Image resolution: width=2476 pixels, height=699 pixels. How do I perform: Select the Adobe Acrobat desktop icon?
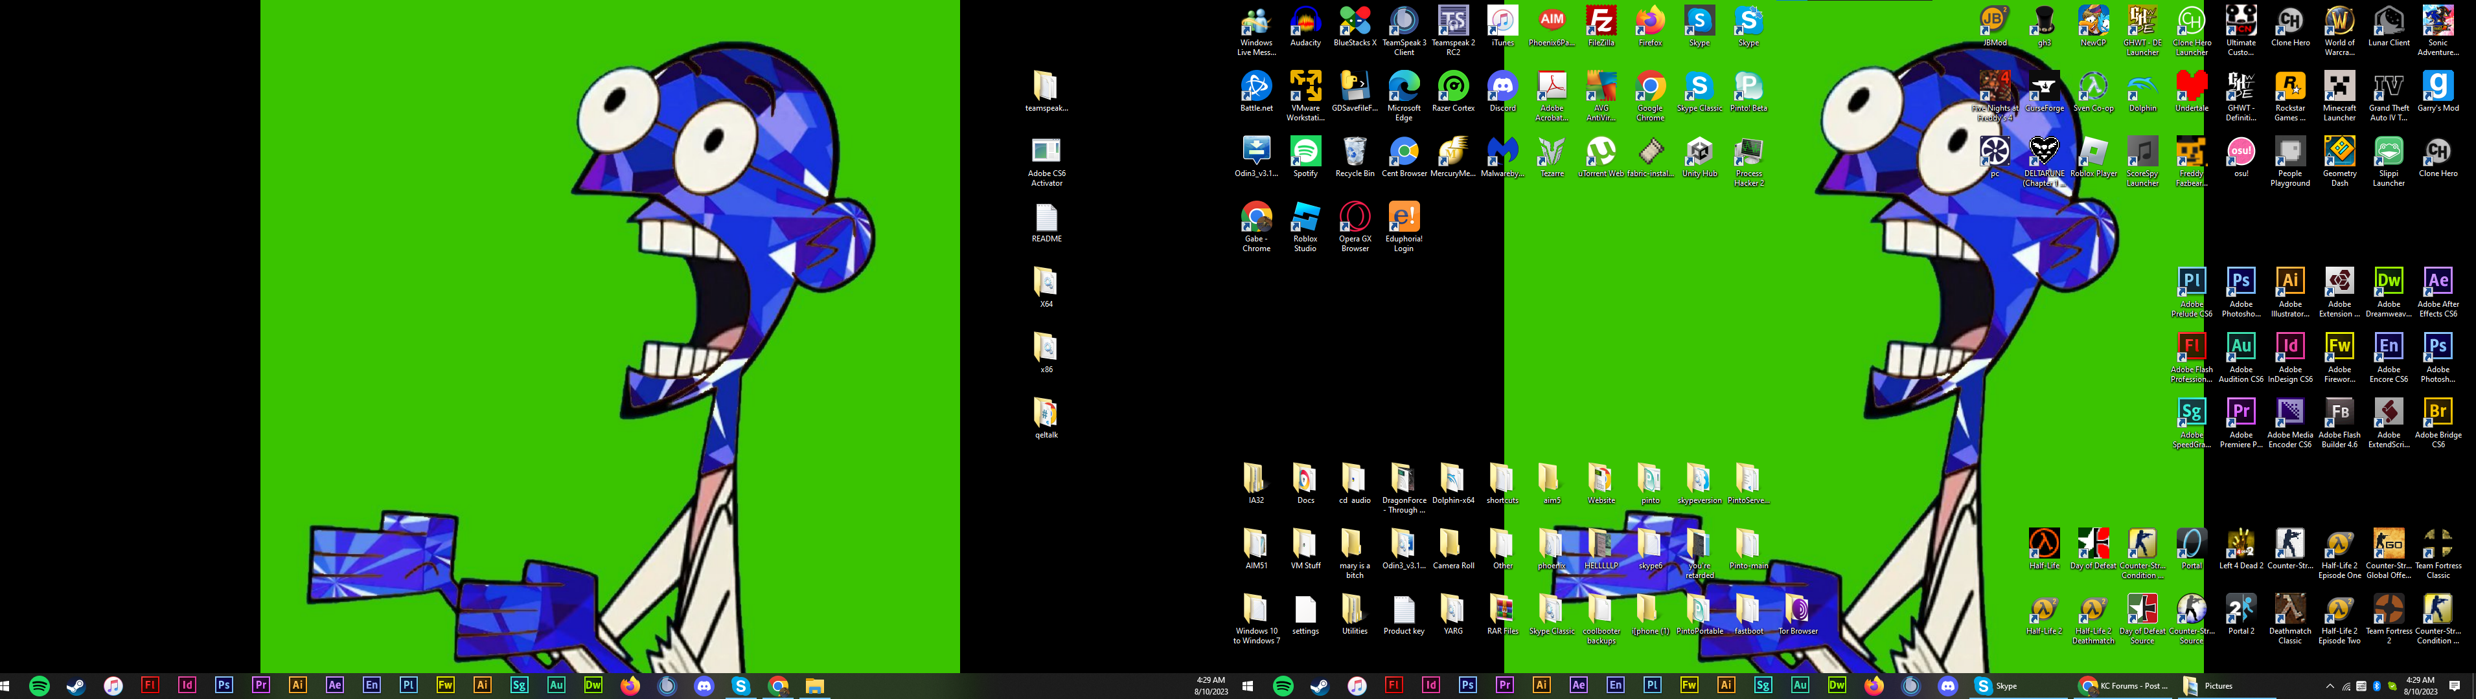click(x=1552, y=95)
